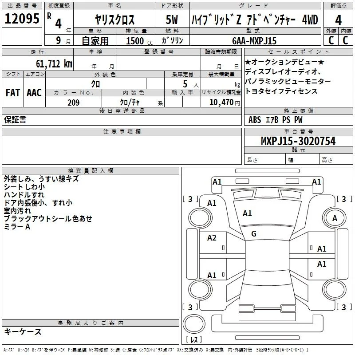
Task: Click the color number 209 field
Action: (74, 103)
